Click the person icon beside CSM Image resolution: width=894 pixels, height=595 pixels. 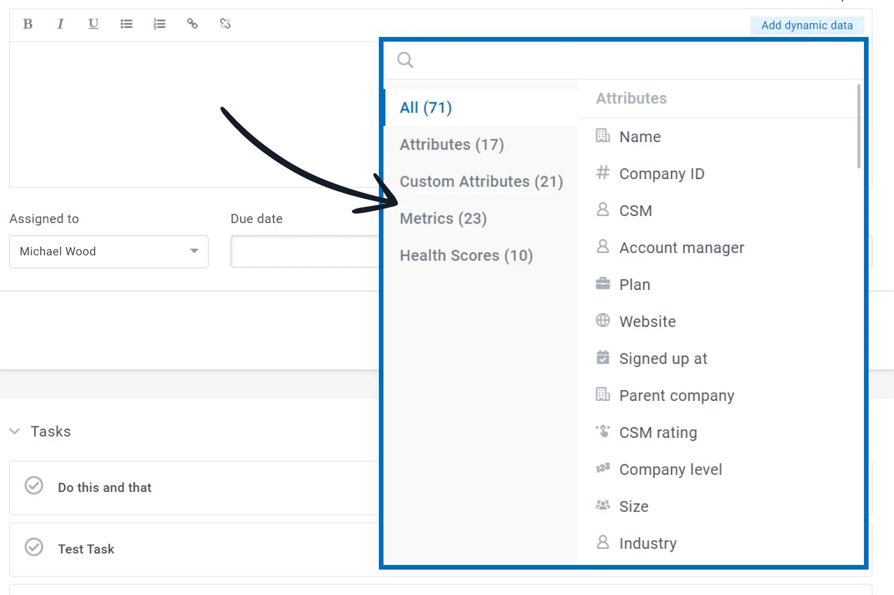tap(603, 210)
